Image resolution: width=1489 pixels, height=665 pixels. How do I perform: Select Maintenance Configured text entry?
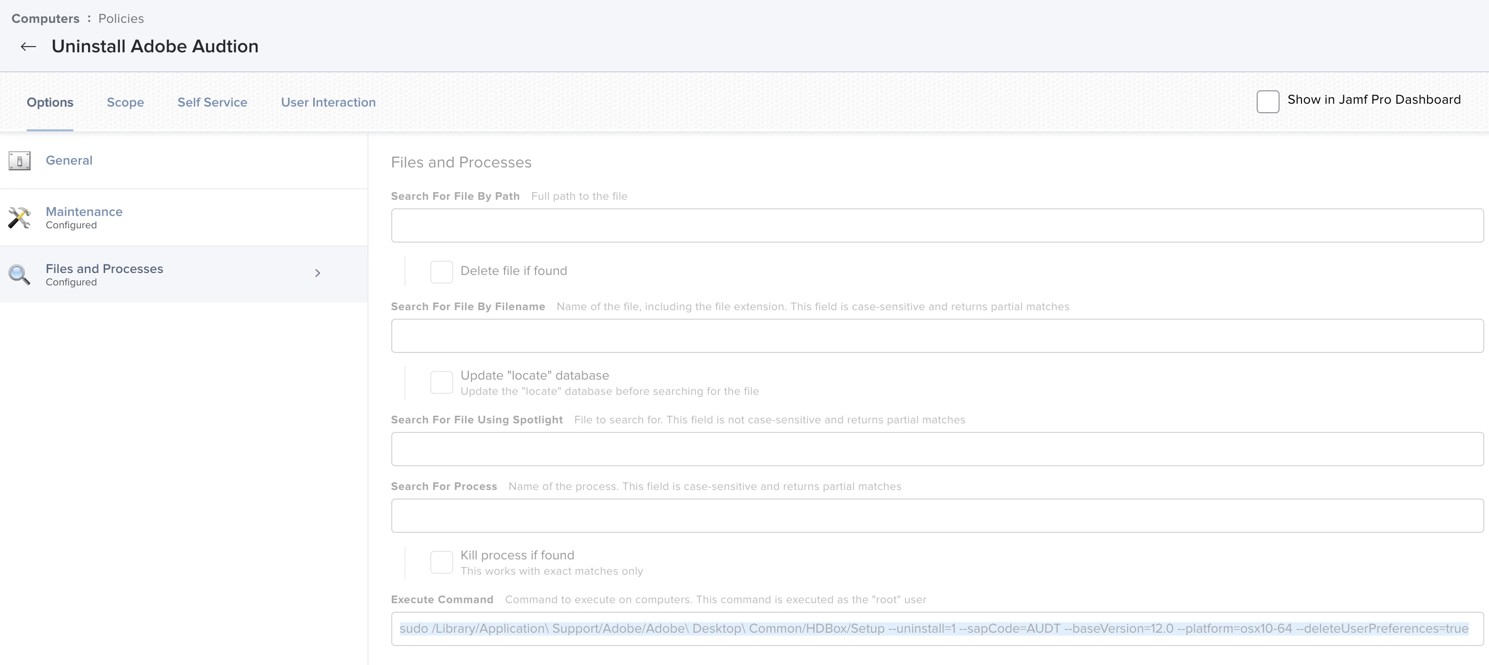click(84, 217)
